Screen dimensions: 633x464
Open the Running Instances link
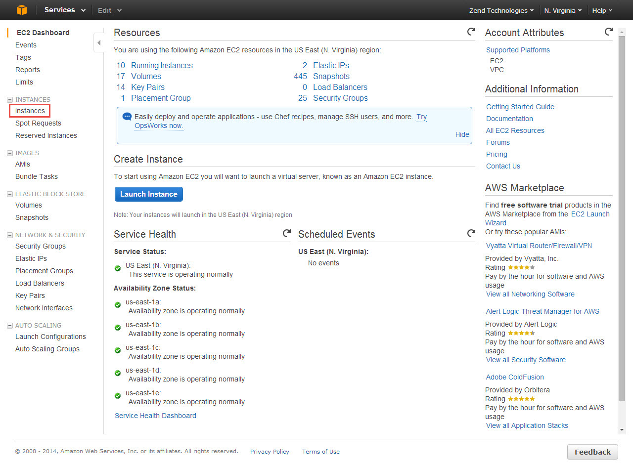click(x=162, y=65)
